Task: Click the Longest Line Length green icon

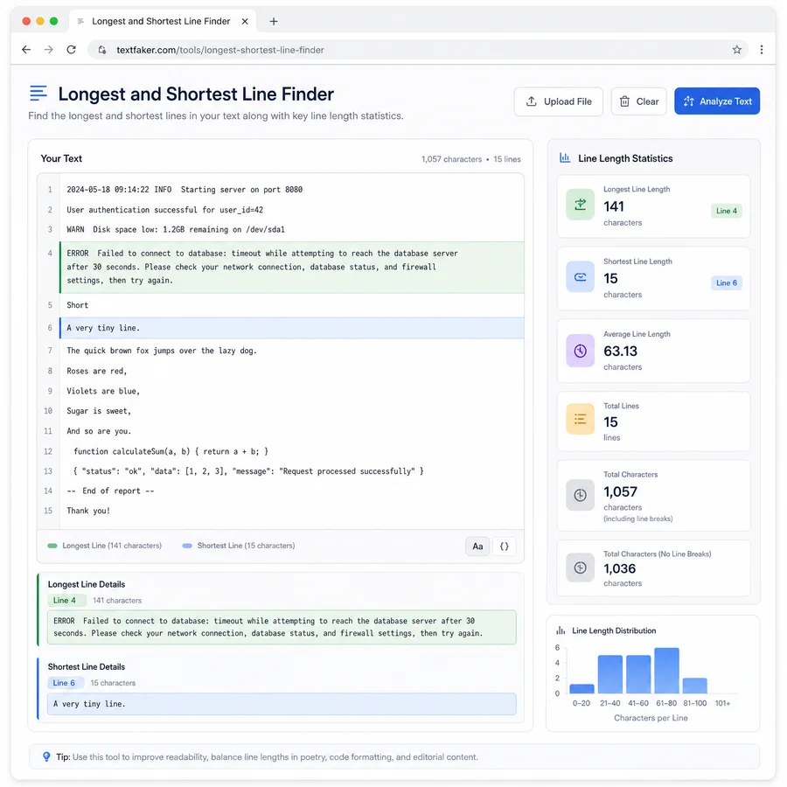Action: click(581, 205)
